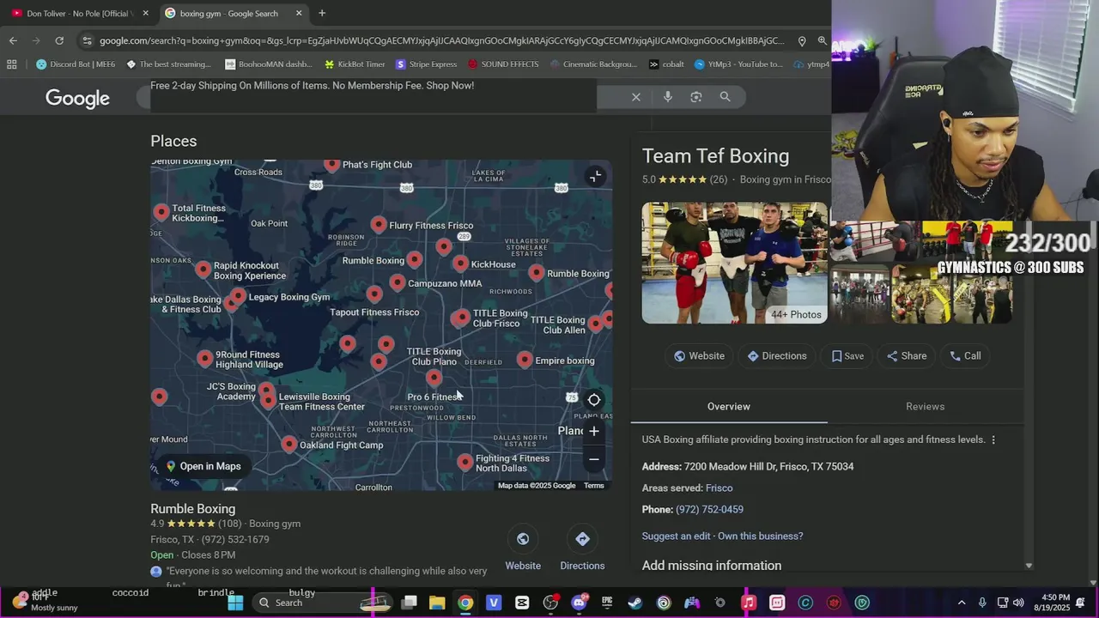Open File Explorer from the taskbar
This screenshot has width=1099, height=618.
(x=437, y=603)
